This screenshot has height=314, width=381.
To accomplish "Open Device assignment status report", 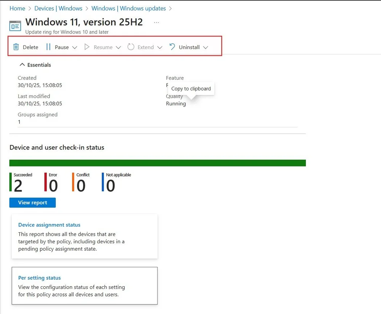I will (49, 225).
